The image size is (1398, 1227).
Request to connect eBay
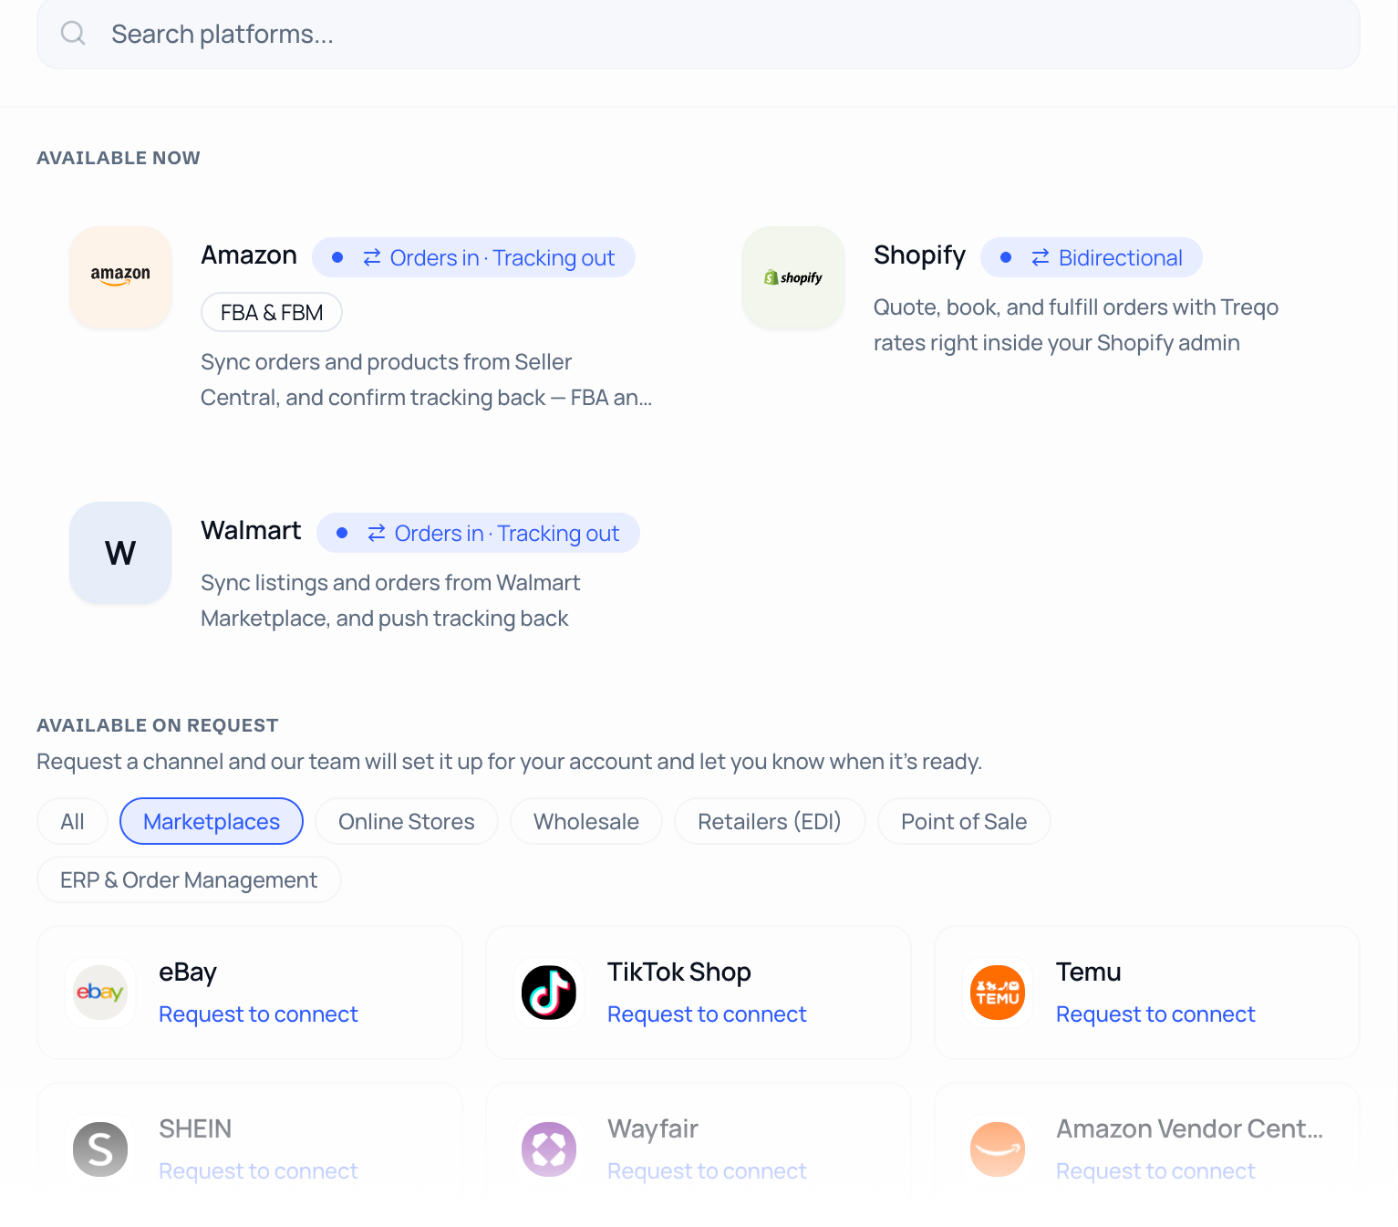coord(258,1014)
